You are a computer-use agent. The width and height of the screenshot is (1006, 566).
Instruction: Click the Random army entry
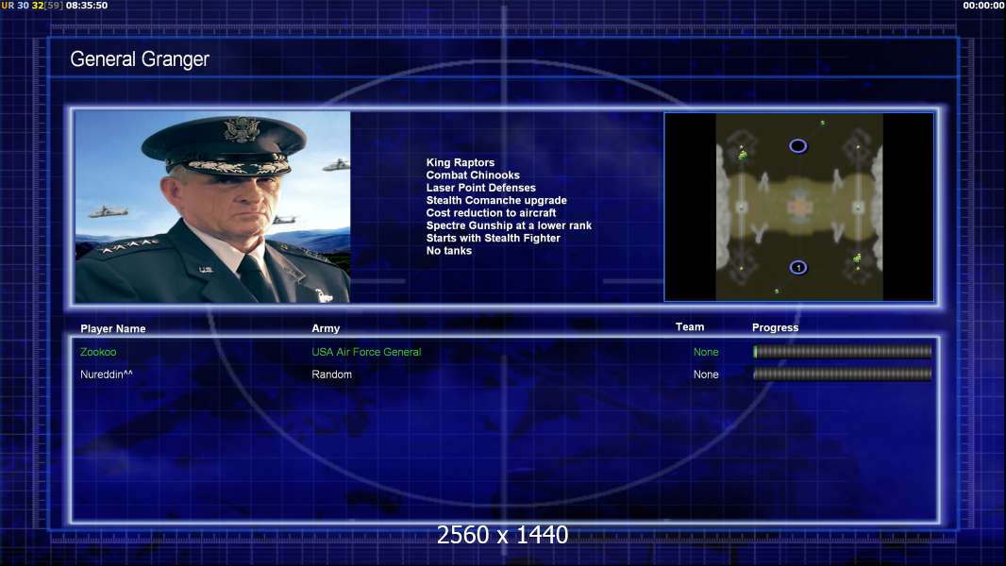(x=331, y=375)
